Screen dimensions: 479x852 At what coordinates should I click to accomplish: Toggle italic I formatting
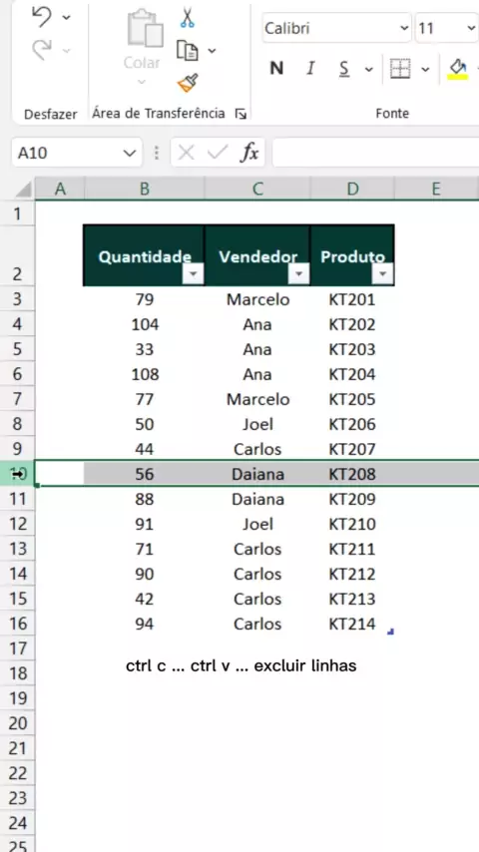click(x=310, y=69)
